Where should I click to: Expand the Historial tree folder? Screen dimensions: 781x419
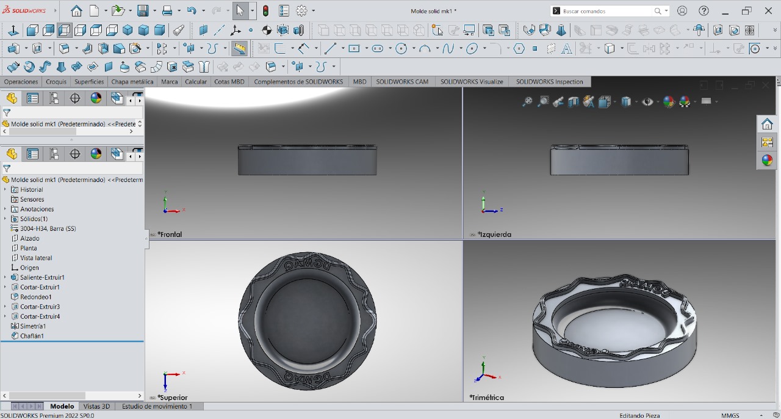(5, 189)
